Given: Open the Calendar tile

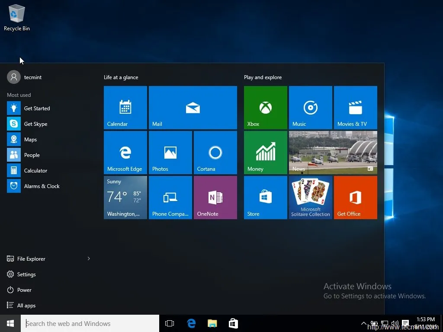Looking at the screenshot, I should tap(125, 107).
